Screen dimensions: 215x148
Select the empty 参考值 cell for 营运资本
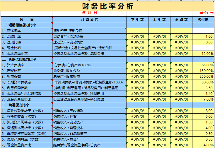[203, 31]
